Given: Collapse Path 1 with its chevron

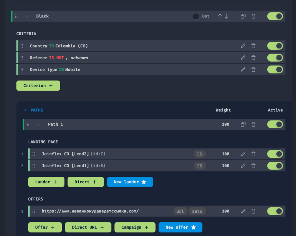Looking at the screenshot, I should (38, 124).
